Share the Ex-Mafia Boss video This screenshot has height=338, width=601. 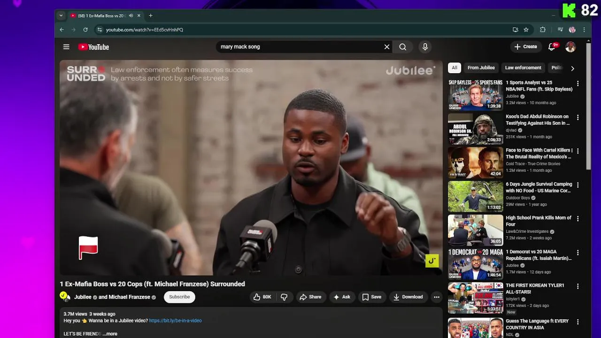310,297
